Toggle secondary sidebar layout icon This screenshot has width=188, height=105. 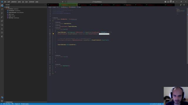171,2
